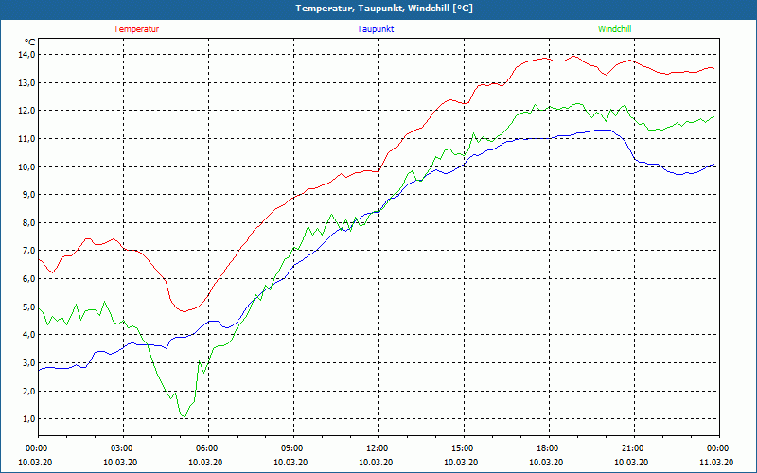
Task: Click the 03:00 time axis label
Action: (124, 447)
